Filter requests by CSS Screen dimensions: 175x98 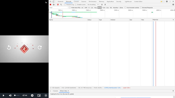(92, 8)
